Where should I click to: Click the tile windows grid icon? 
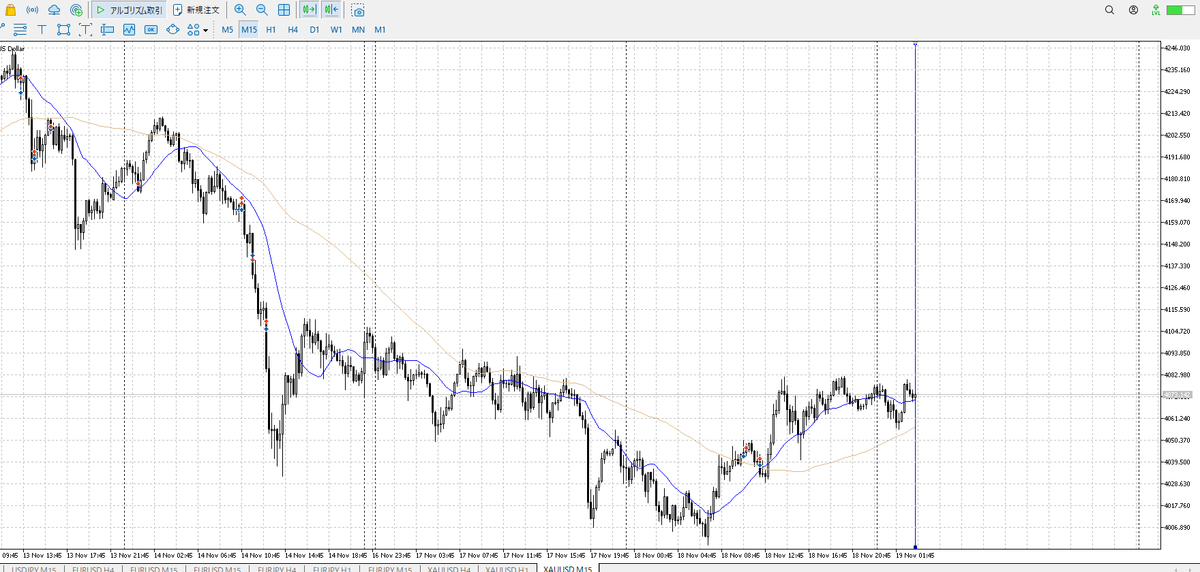[284, 10]
